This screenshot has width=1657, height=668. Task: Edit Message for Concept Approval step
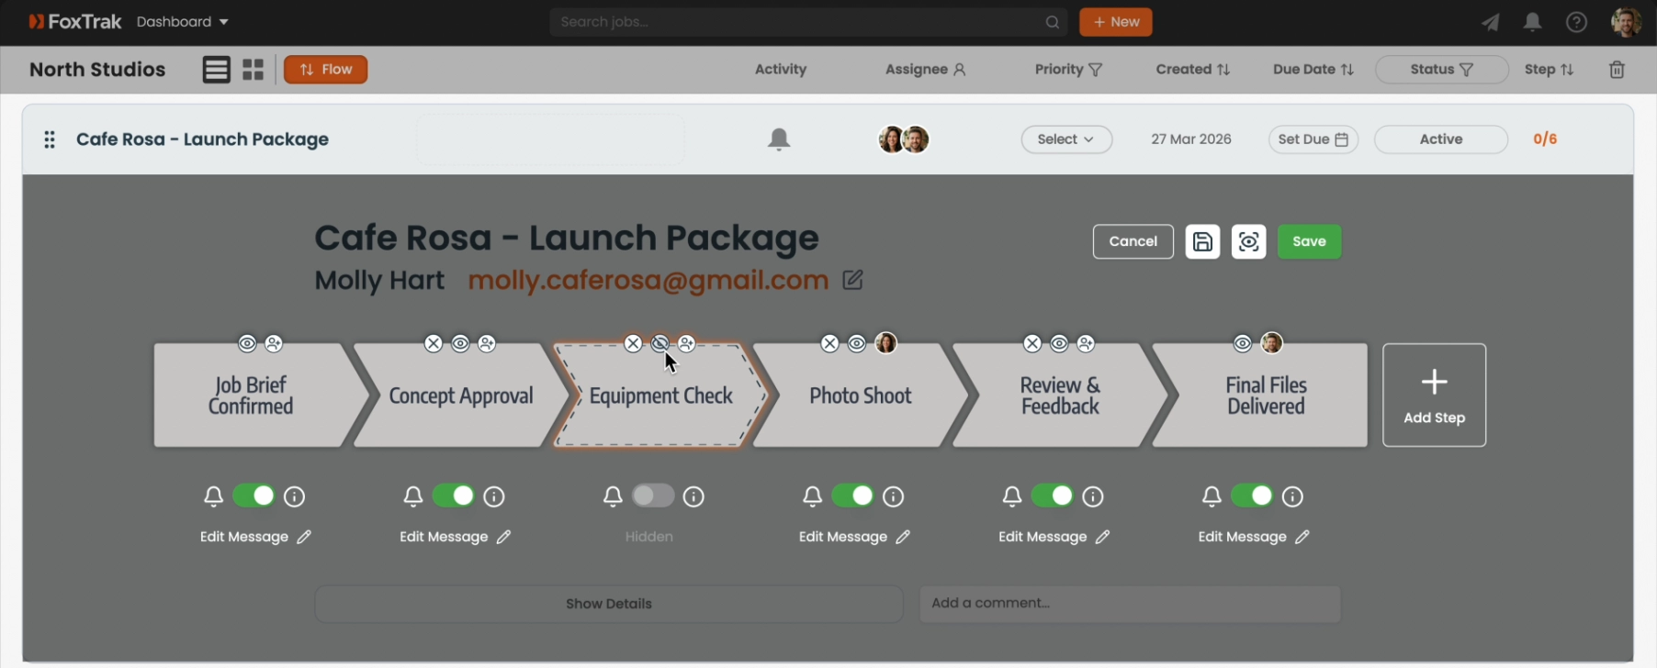click(456, 537)
